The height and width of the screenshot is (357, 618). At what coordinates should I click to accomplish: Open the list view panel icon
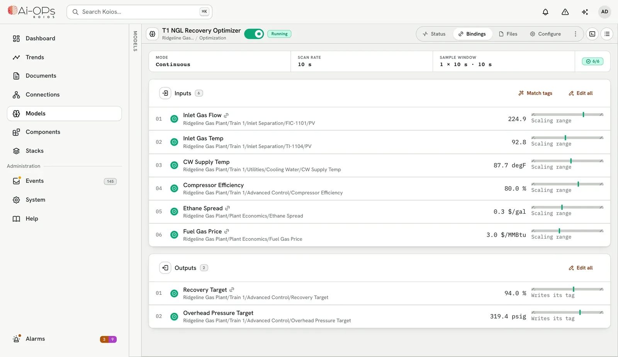(607, 34)
